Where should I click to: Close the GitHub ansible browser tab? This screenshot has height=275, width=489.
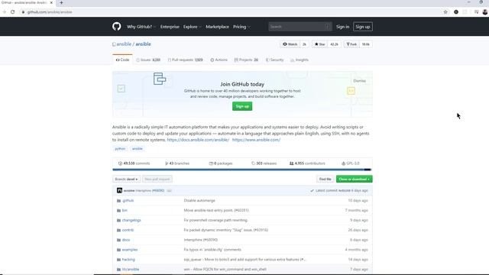tap(51, 2)
